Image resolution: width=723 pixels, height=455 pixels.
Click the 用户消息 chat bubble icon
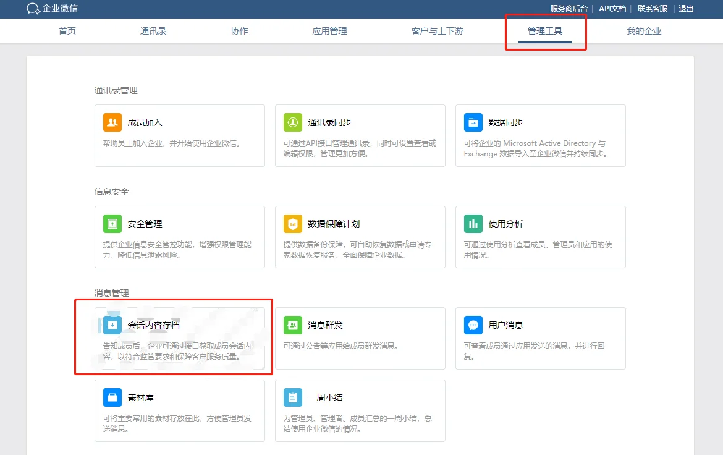(x=473, y=325)
